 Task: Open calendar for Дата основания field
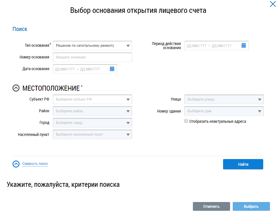[x=112, y=69]
